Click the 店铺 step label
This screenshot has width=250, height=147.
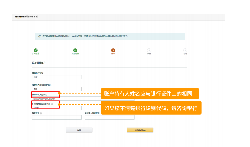tap(149, 54)
